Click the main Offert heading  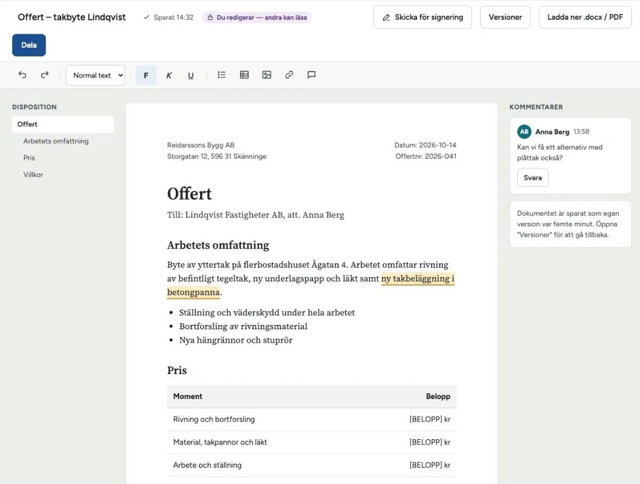(190, 194)
